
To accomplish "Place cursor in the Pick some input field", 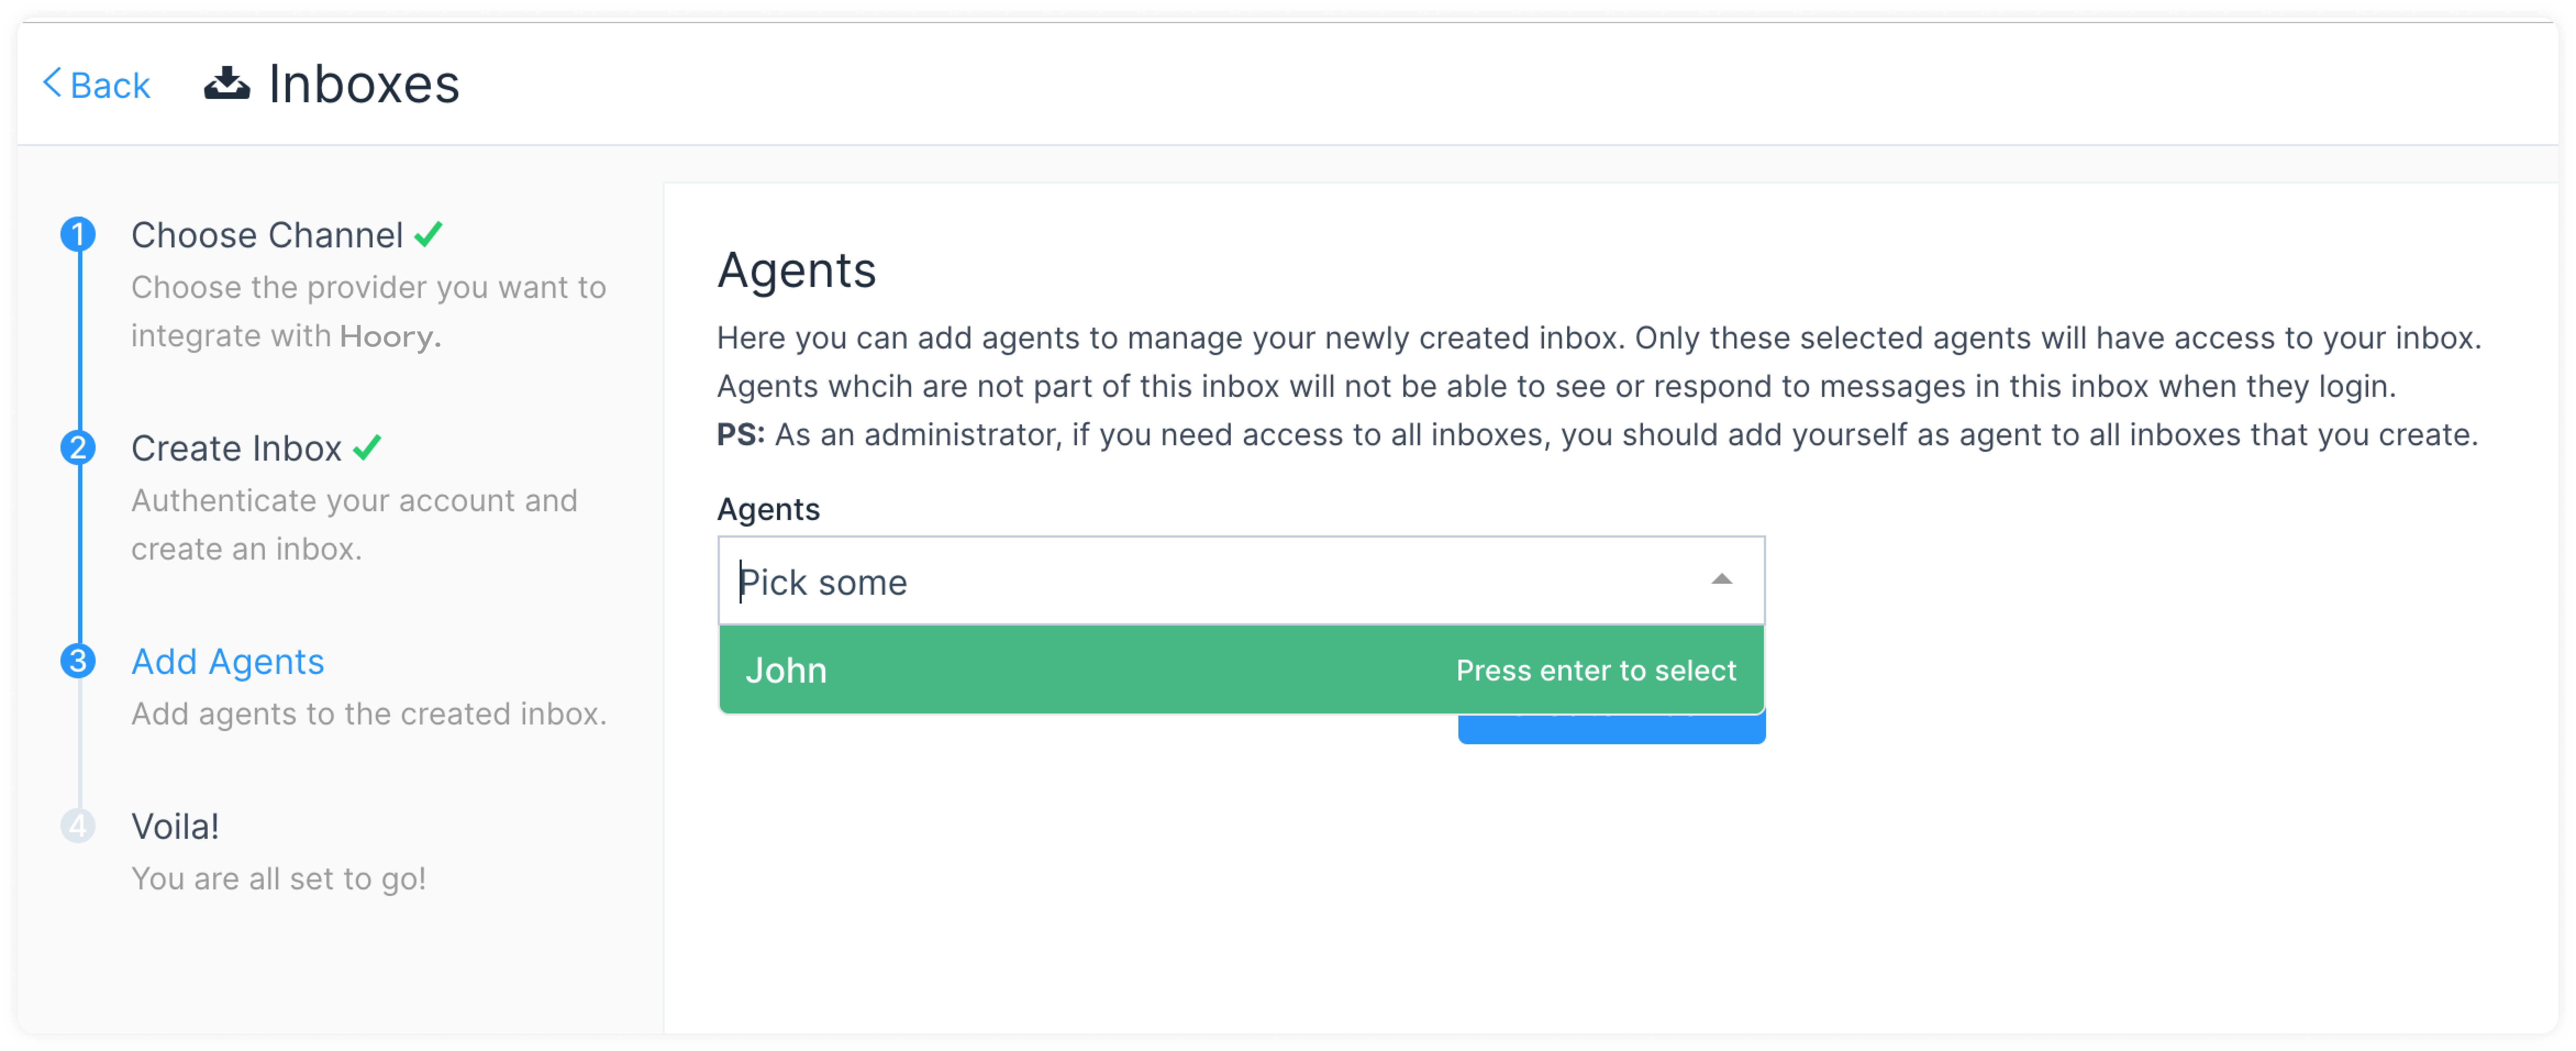I will [x=900, y=581].
